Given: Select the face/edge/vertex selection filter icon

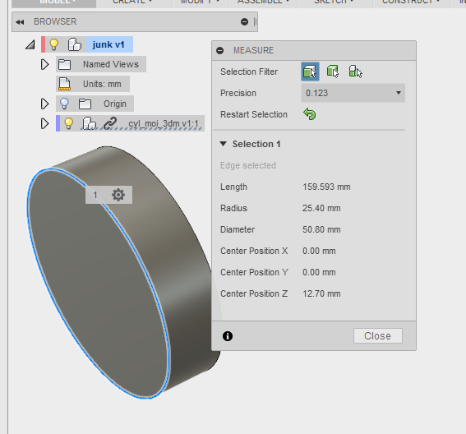Looking at the screenshot, I should point(310,72).
